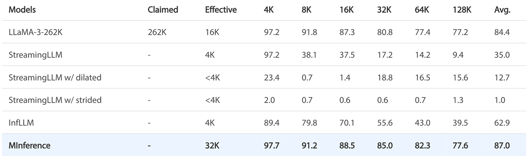The width and height of the screenshot is (531, 161).
Task: Click the Claimed column header
Action: pyautogui.click(x=163, y=10)
